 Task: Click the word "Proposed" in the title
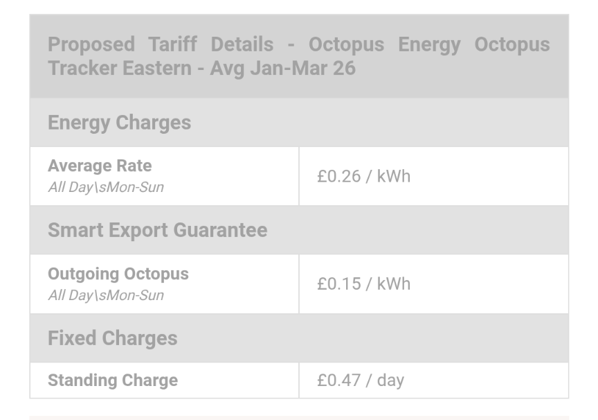(x=91, y=45)
